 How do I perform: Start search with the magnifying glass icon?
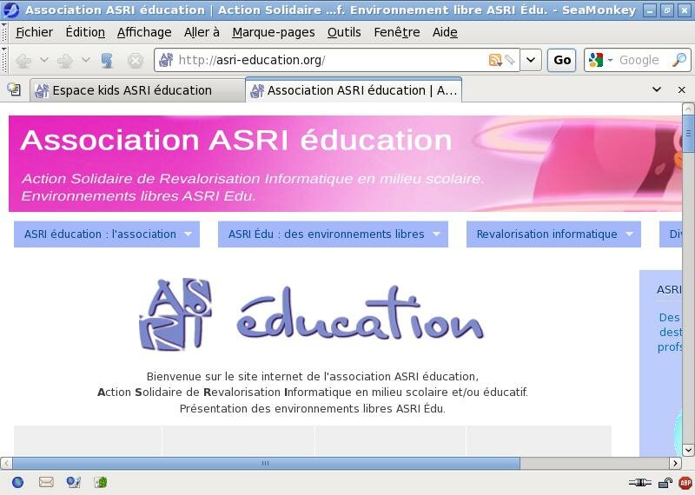click(679, 60)
